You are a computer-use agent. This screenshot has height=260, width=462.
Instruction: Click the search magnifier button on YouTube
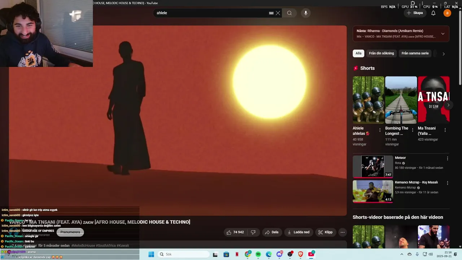tap(289, 13)
